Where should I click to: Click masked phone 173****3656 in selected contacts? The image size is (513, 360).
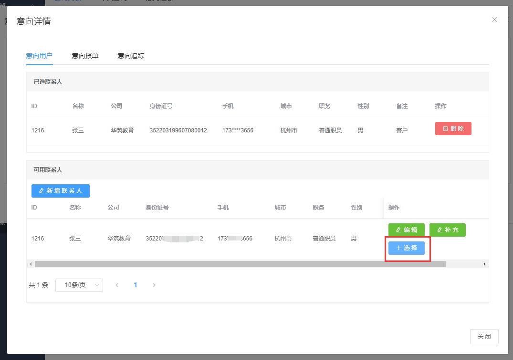coord(238,130)
